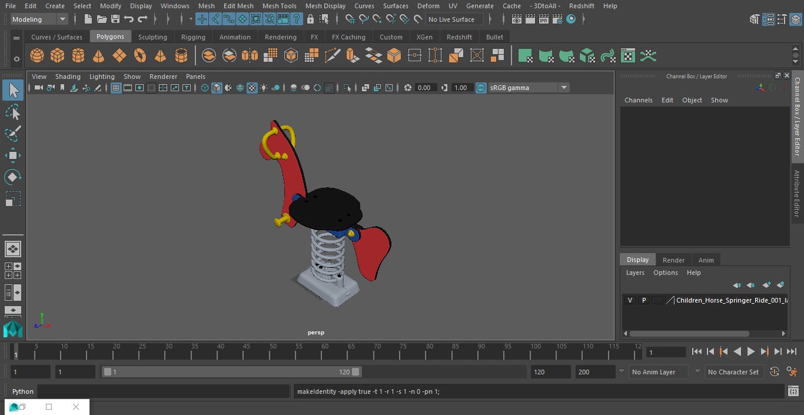Click the Attribute Editor side tab
This screenshot has height=415, width=804.
point(797,194)
